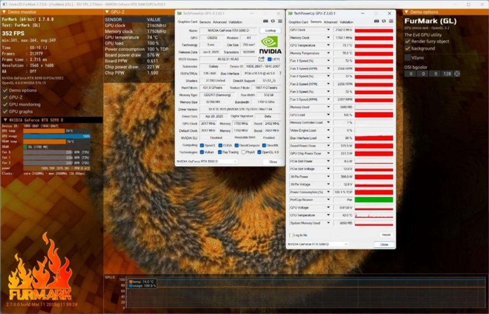Image resolution: width=489 pixels, height=314 pixels.
Task: Click the Memory Used sensor graph
Action: [x=374, y=107]
